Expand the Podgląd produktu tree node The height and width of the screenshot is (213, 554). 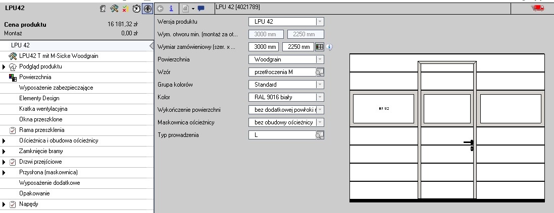[4, 67]
